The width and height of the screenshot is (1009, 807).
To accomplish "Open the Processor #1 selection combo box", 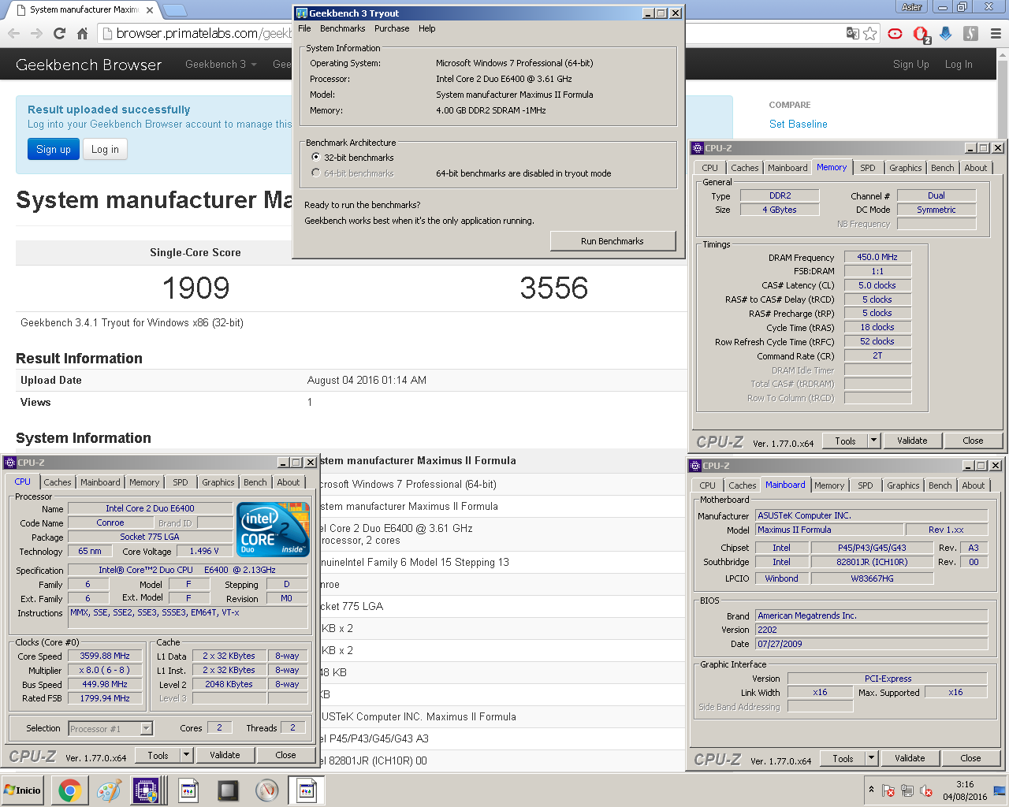I will click(110, 729).
